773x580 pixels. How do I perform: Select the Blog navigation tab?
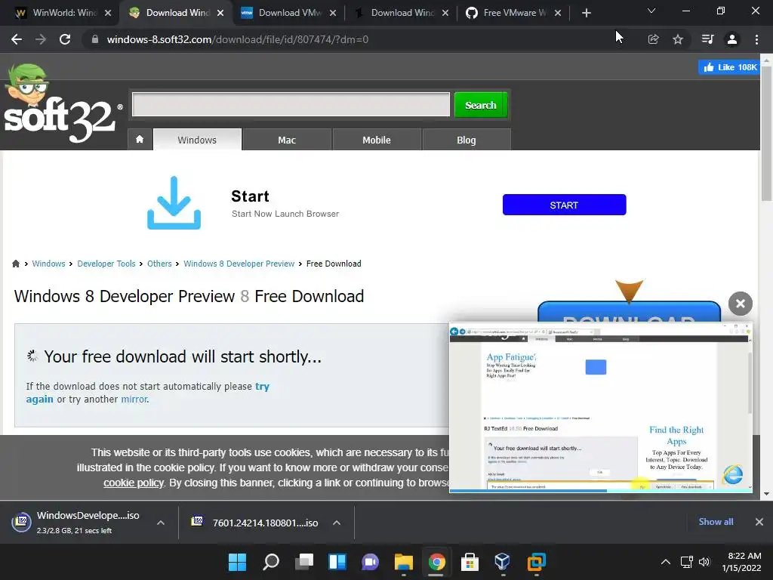point(467,140)
